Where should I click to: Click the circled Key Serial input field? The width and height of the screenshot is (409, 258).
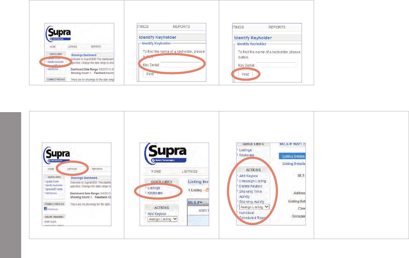click(x=181, y=65)
